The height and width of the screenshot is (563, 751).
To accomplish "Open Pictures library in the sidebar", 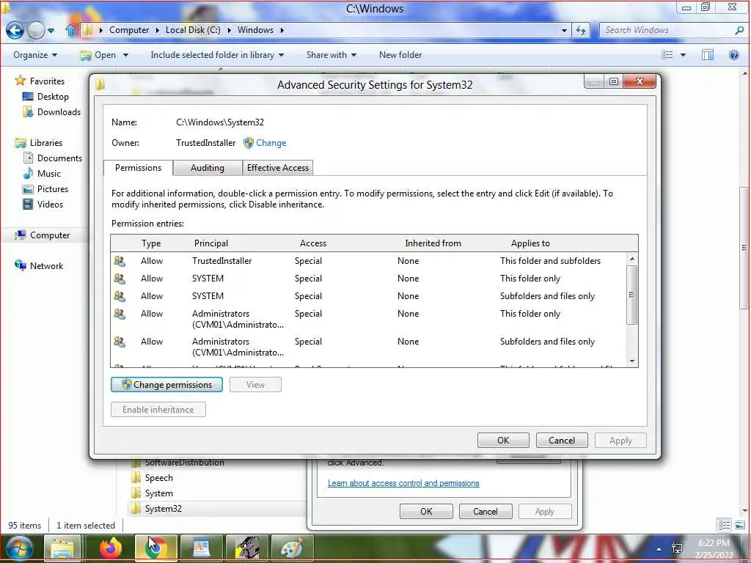I will [x=45, y=188].
